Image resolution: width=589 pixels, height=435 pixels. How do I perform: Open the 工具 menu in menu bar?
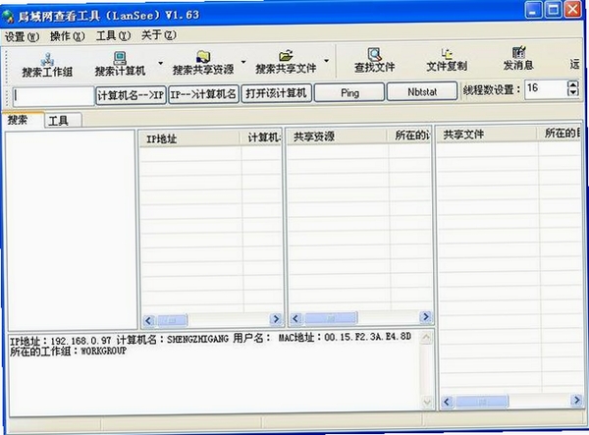(x=113, y=35)
